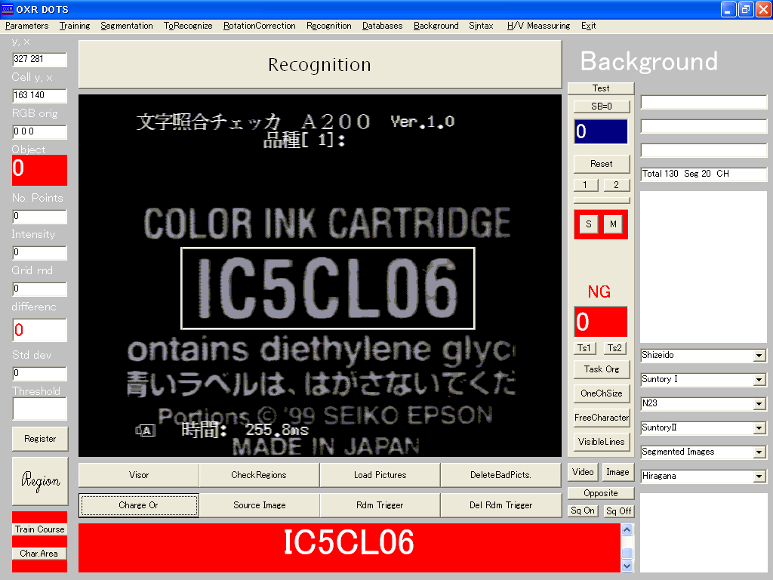Expand the N23 dropdown
This screenshot has width=773, height=580.
[759, 404]
